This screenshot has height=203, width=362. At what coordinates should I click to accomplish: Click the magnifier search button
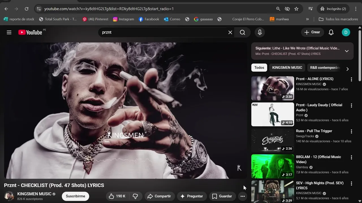242,32
